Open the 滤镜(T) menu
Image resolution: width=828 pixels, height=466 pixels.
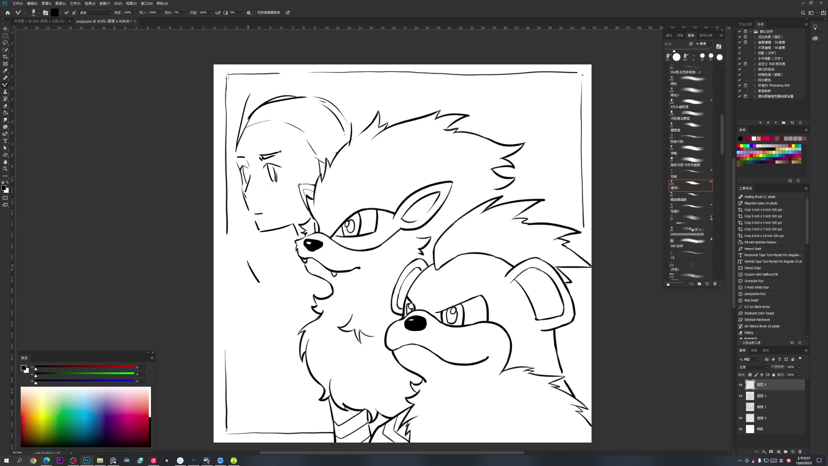pos(104,3)
